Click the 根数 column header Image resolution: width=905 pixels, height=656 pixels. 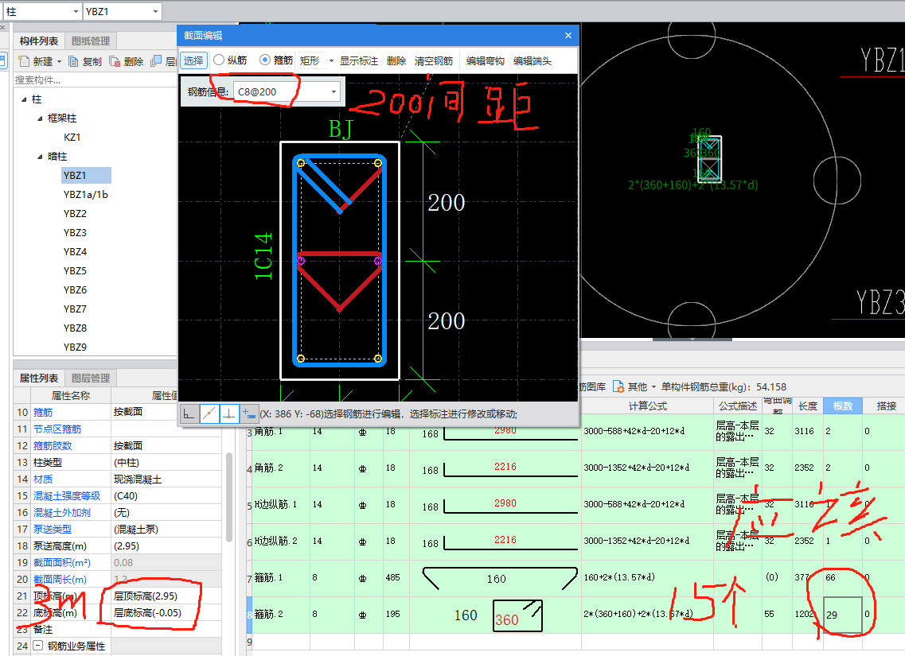[x=843, y=406]
